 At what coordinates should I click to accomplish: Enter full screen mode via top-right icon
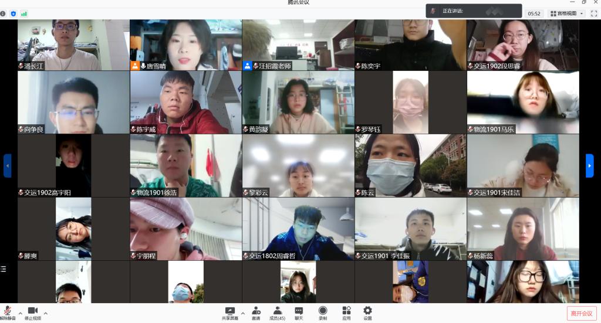point(594,13)
